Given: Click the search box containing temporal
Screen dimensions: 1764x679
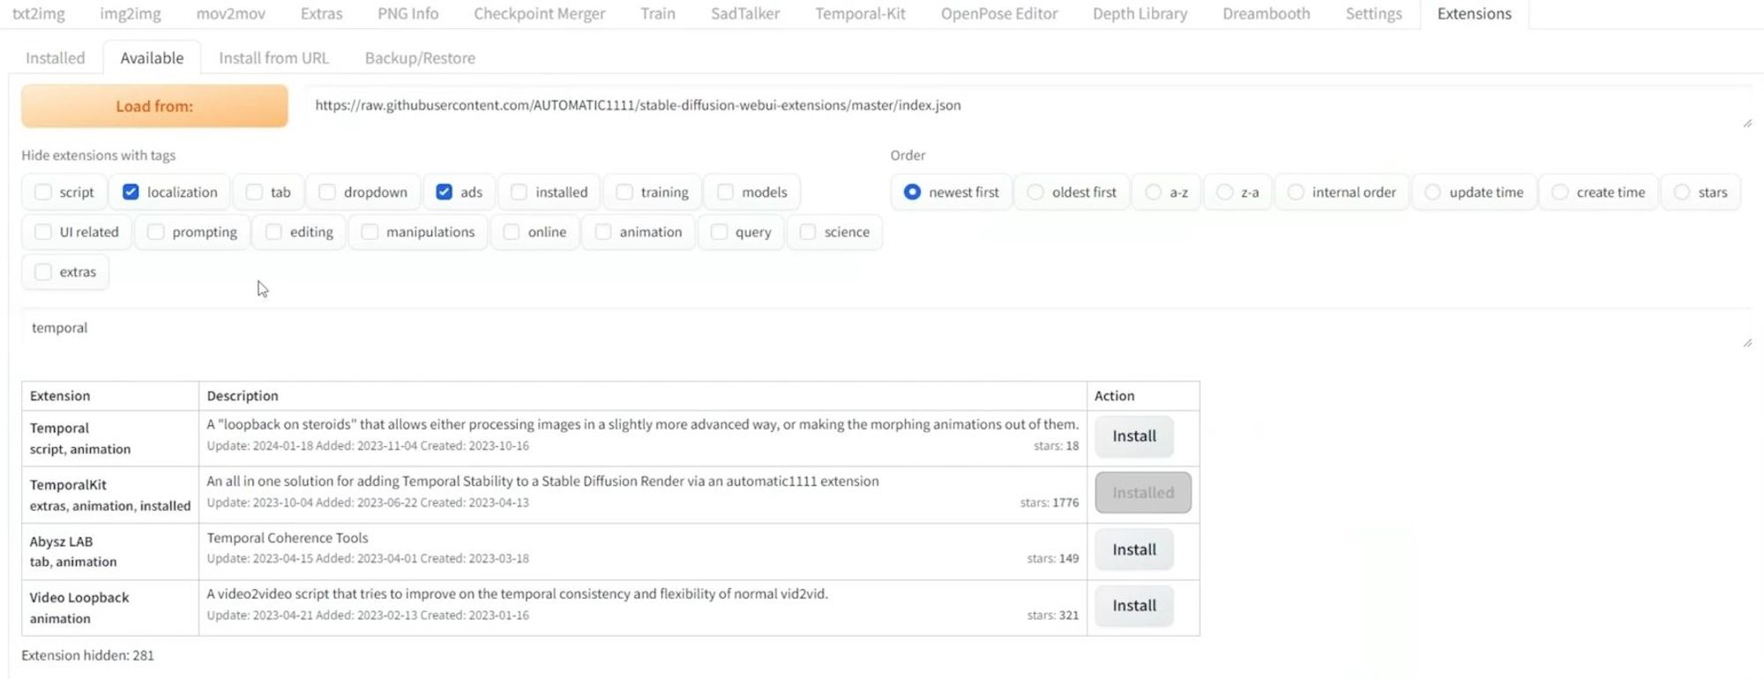Looking at the screenshot, I should (887, 328).
